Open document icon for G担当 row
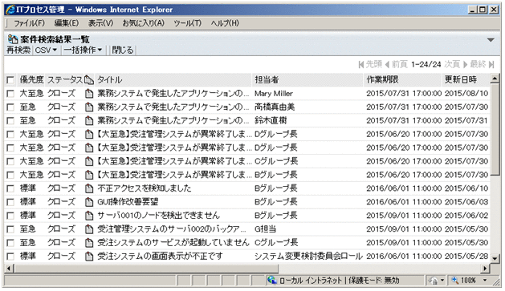 coord(89,229)
